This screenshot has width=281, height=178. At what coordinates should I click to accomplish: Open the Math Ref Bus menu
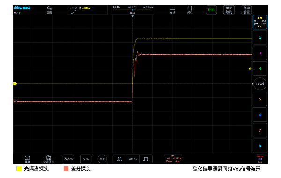coord(260,159)
